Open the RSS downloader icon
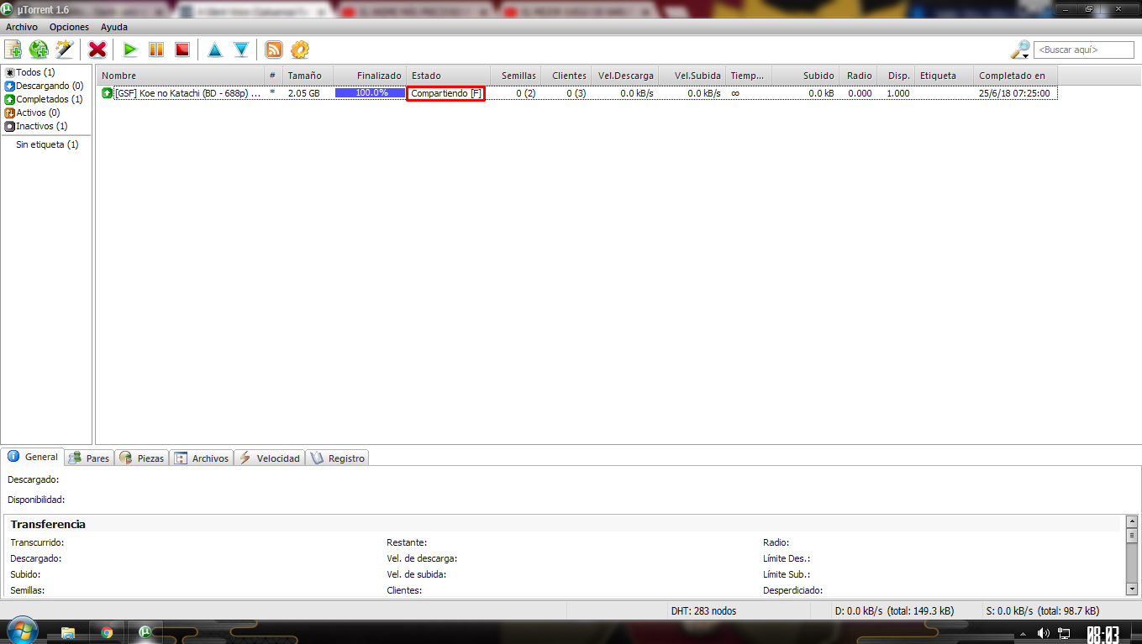The image size is (1142, 644). click(x=273, y=50)
